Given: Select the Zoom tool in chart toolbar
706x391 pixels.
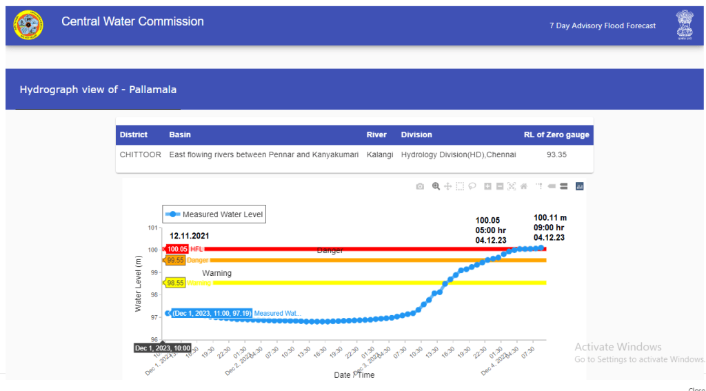Looking at the screenshot, I should (436, 186).
